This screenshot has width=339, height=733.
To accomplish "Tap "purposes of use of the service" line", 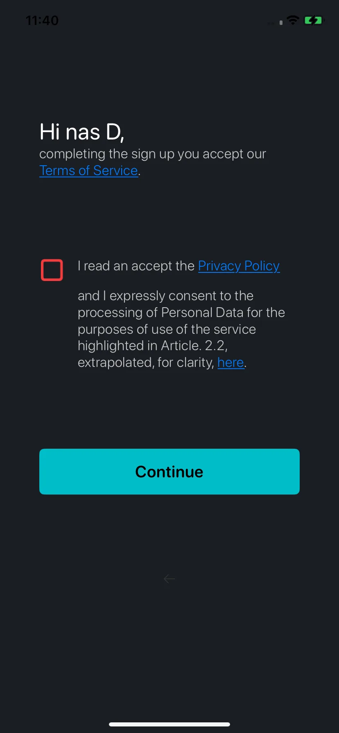I will (x=167, y=329).
